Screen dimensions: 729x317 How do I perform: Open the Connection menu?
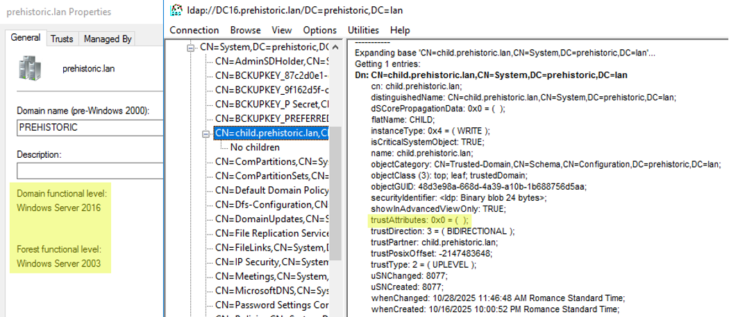194,30
